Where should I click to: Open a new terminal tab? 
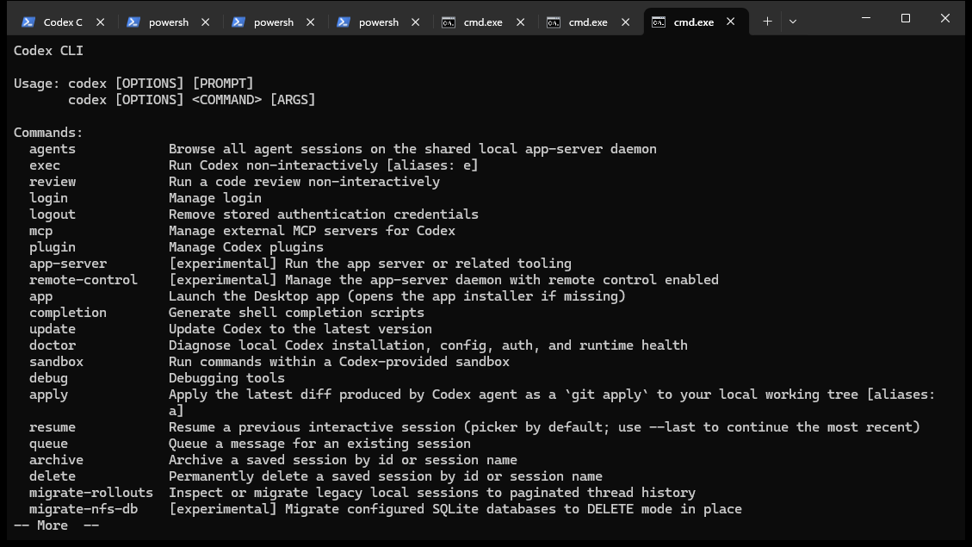pos(767,21)
